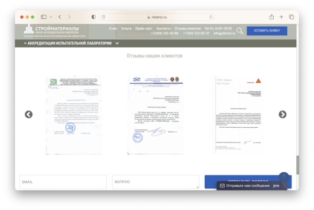The height and width of the screenshot is (210, 314).
Task: Click the Отзывы наших клиентов heading
Action: pos(154,56)
